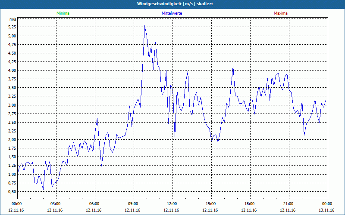Click the 2,00 y-axis value

(x=13, y=139)
